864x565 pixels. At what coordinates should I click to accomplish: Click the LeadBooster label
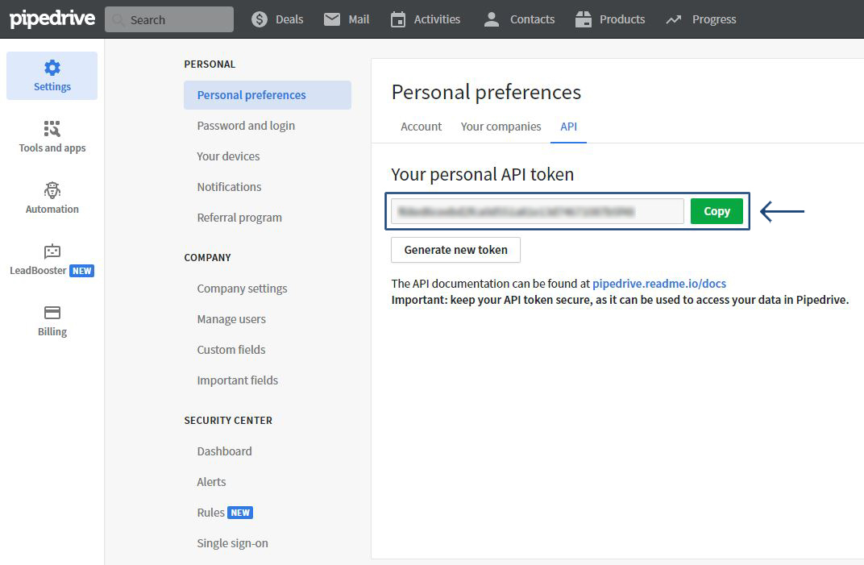click(x=38, y=270)
